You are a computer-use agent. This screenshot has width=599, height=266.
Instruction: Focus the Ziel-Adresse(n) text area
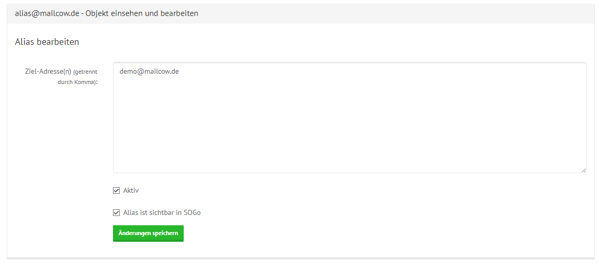349,124
